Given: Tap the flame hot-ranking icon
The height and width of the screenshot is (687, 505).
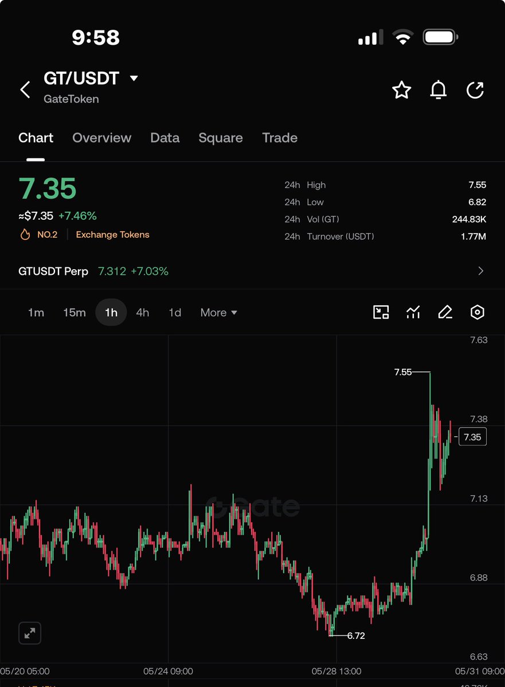Looking at the screenshot, I should [25, 235].
